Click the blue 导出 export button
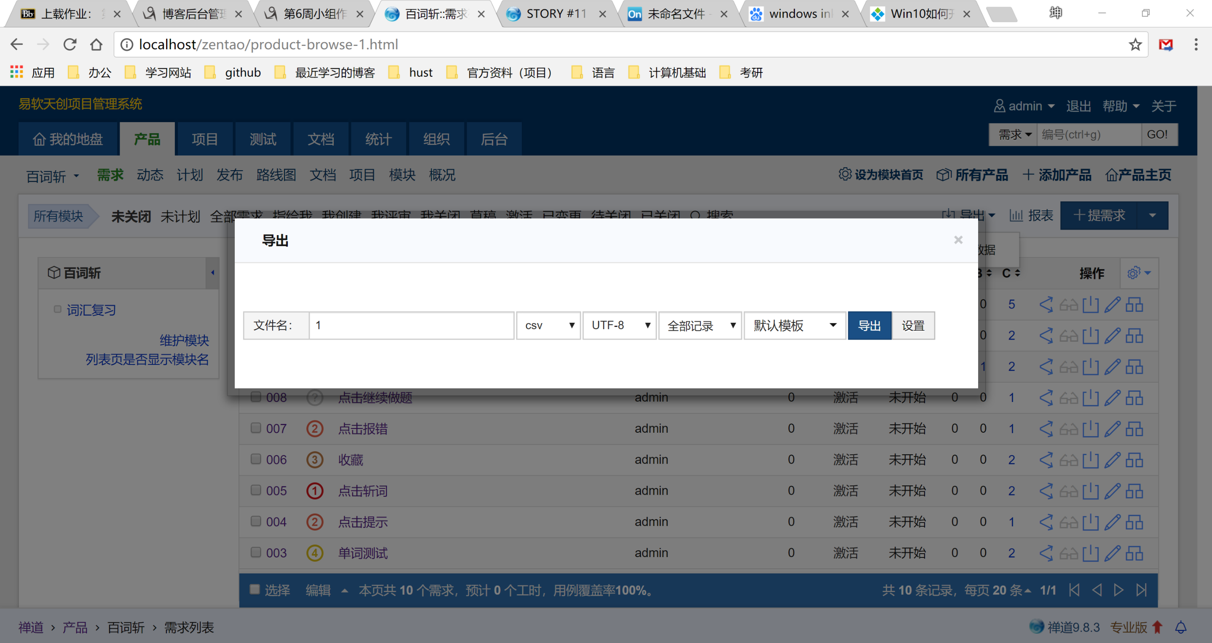The image size is (1212, 643). [x=869, y=325]
